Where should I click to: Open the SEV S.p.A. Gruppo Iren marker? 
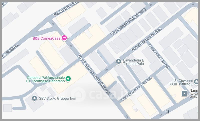tap(34, 98)
